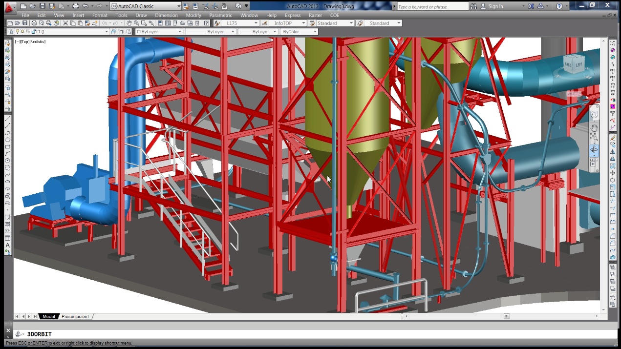621x349 pixels.
Task: Select the Match Properties tool
Action: pyautogui.click(x=87, y=23)
